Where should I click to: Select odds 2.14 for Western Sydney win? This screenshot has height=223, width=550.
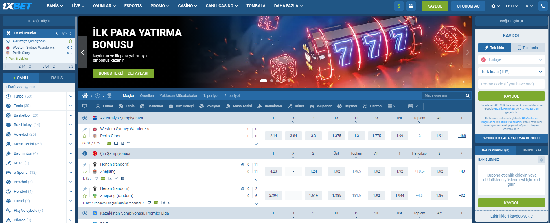click(x=274, y=136)
